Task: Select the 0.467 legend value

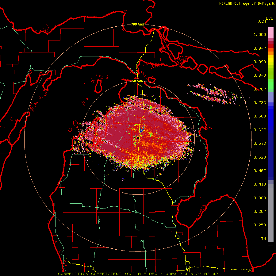Action: pos(260,171)
